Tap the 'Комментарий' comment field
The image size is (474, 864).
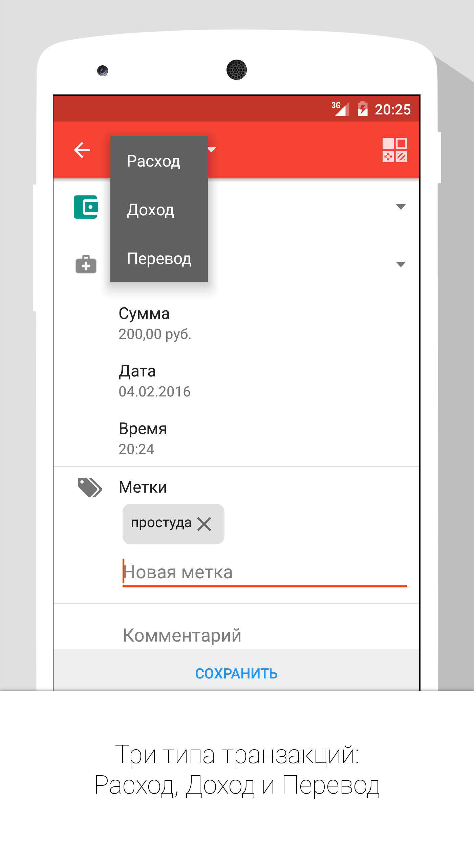pyautogui.click(x=264, y=635)
